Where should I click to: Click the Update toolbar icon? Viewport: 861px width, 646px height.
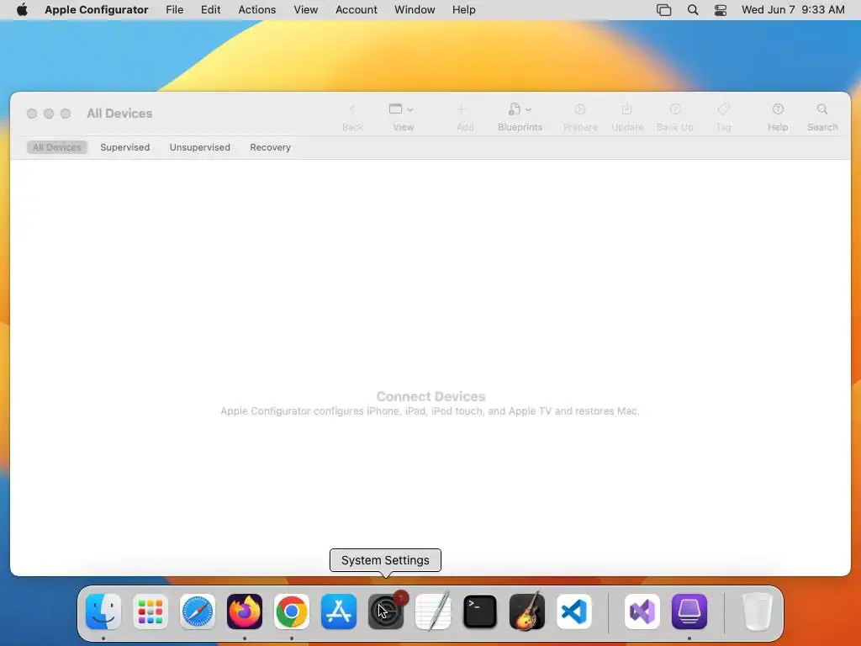627,117
